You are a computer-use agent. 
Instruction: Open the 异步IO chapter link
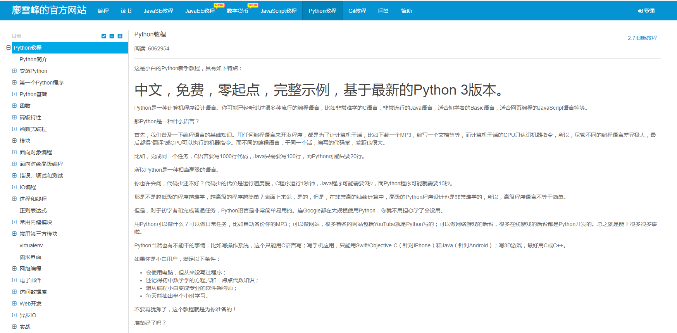(28, 315)
